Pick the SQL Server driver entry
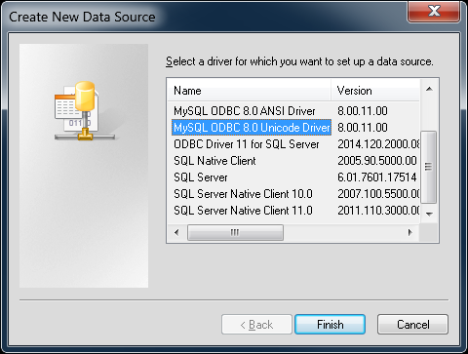 (201, 177)
